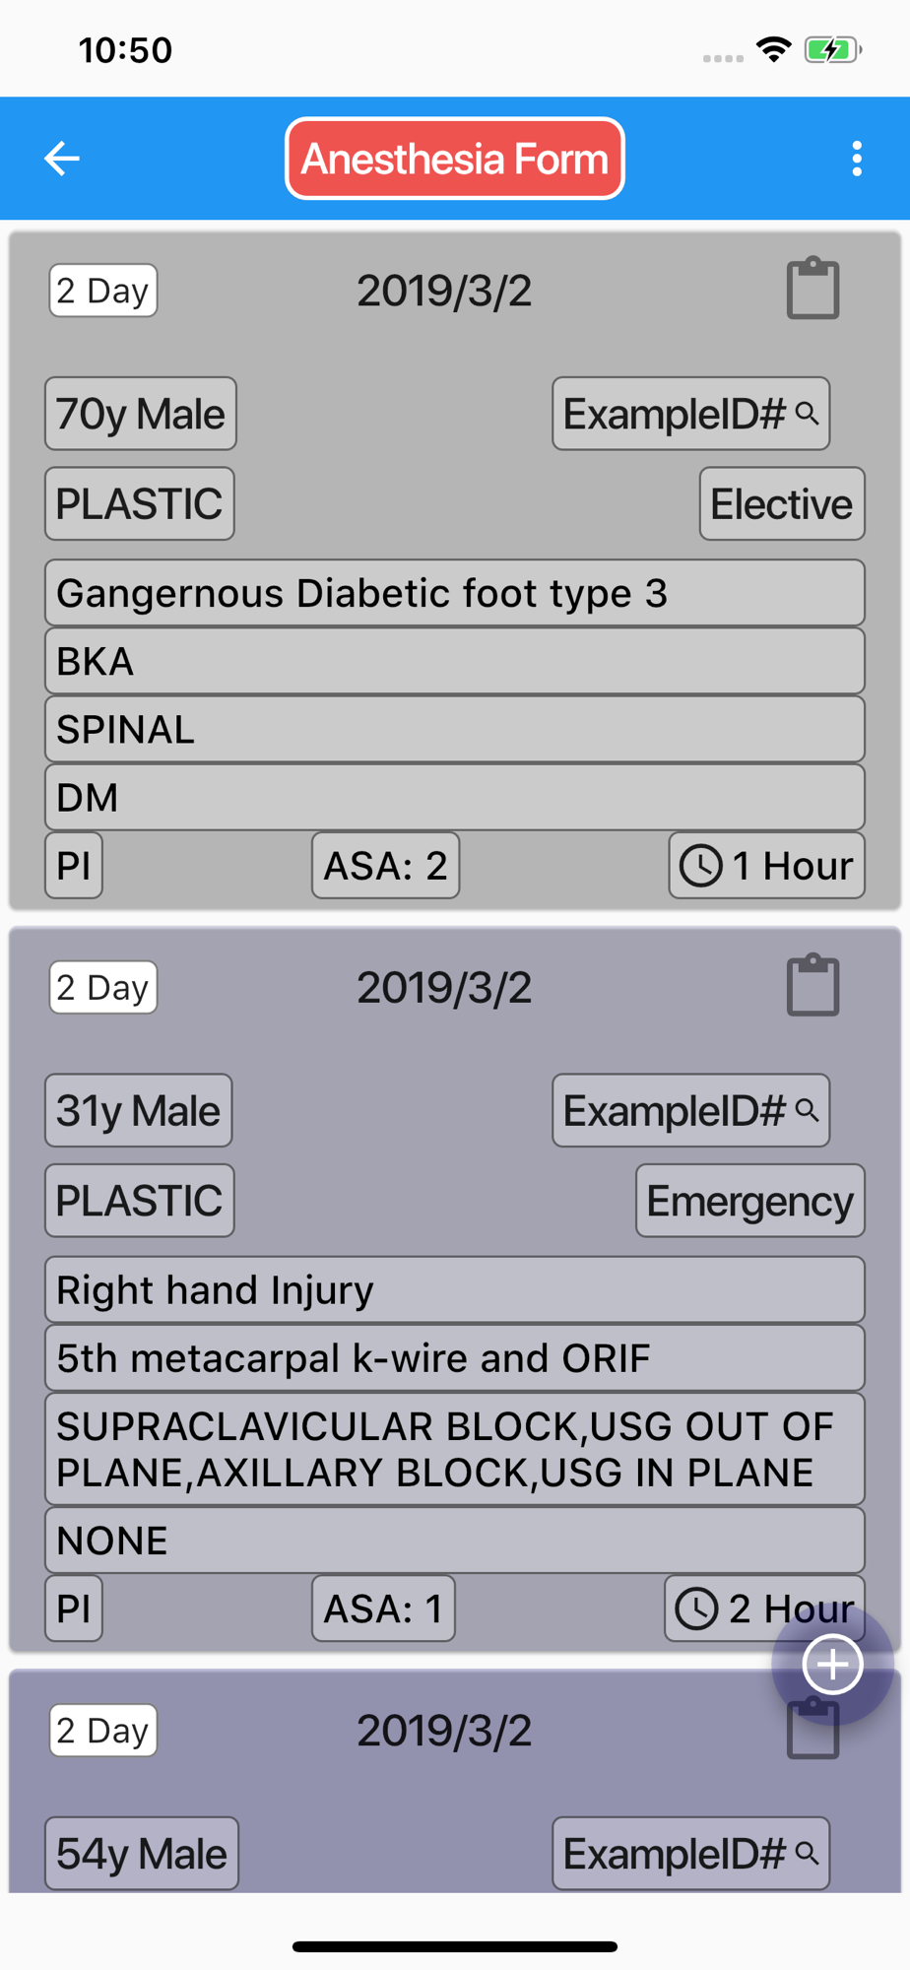Tap the Emergency case type tag
Screen dimensions: 910x1970
(x=749, y=1201)
